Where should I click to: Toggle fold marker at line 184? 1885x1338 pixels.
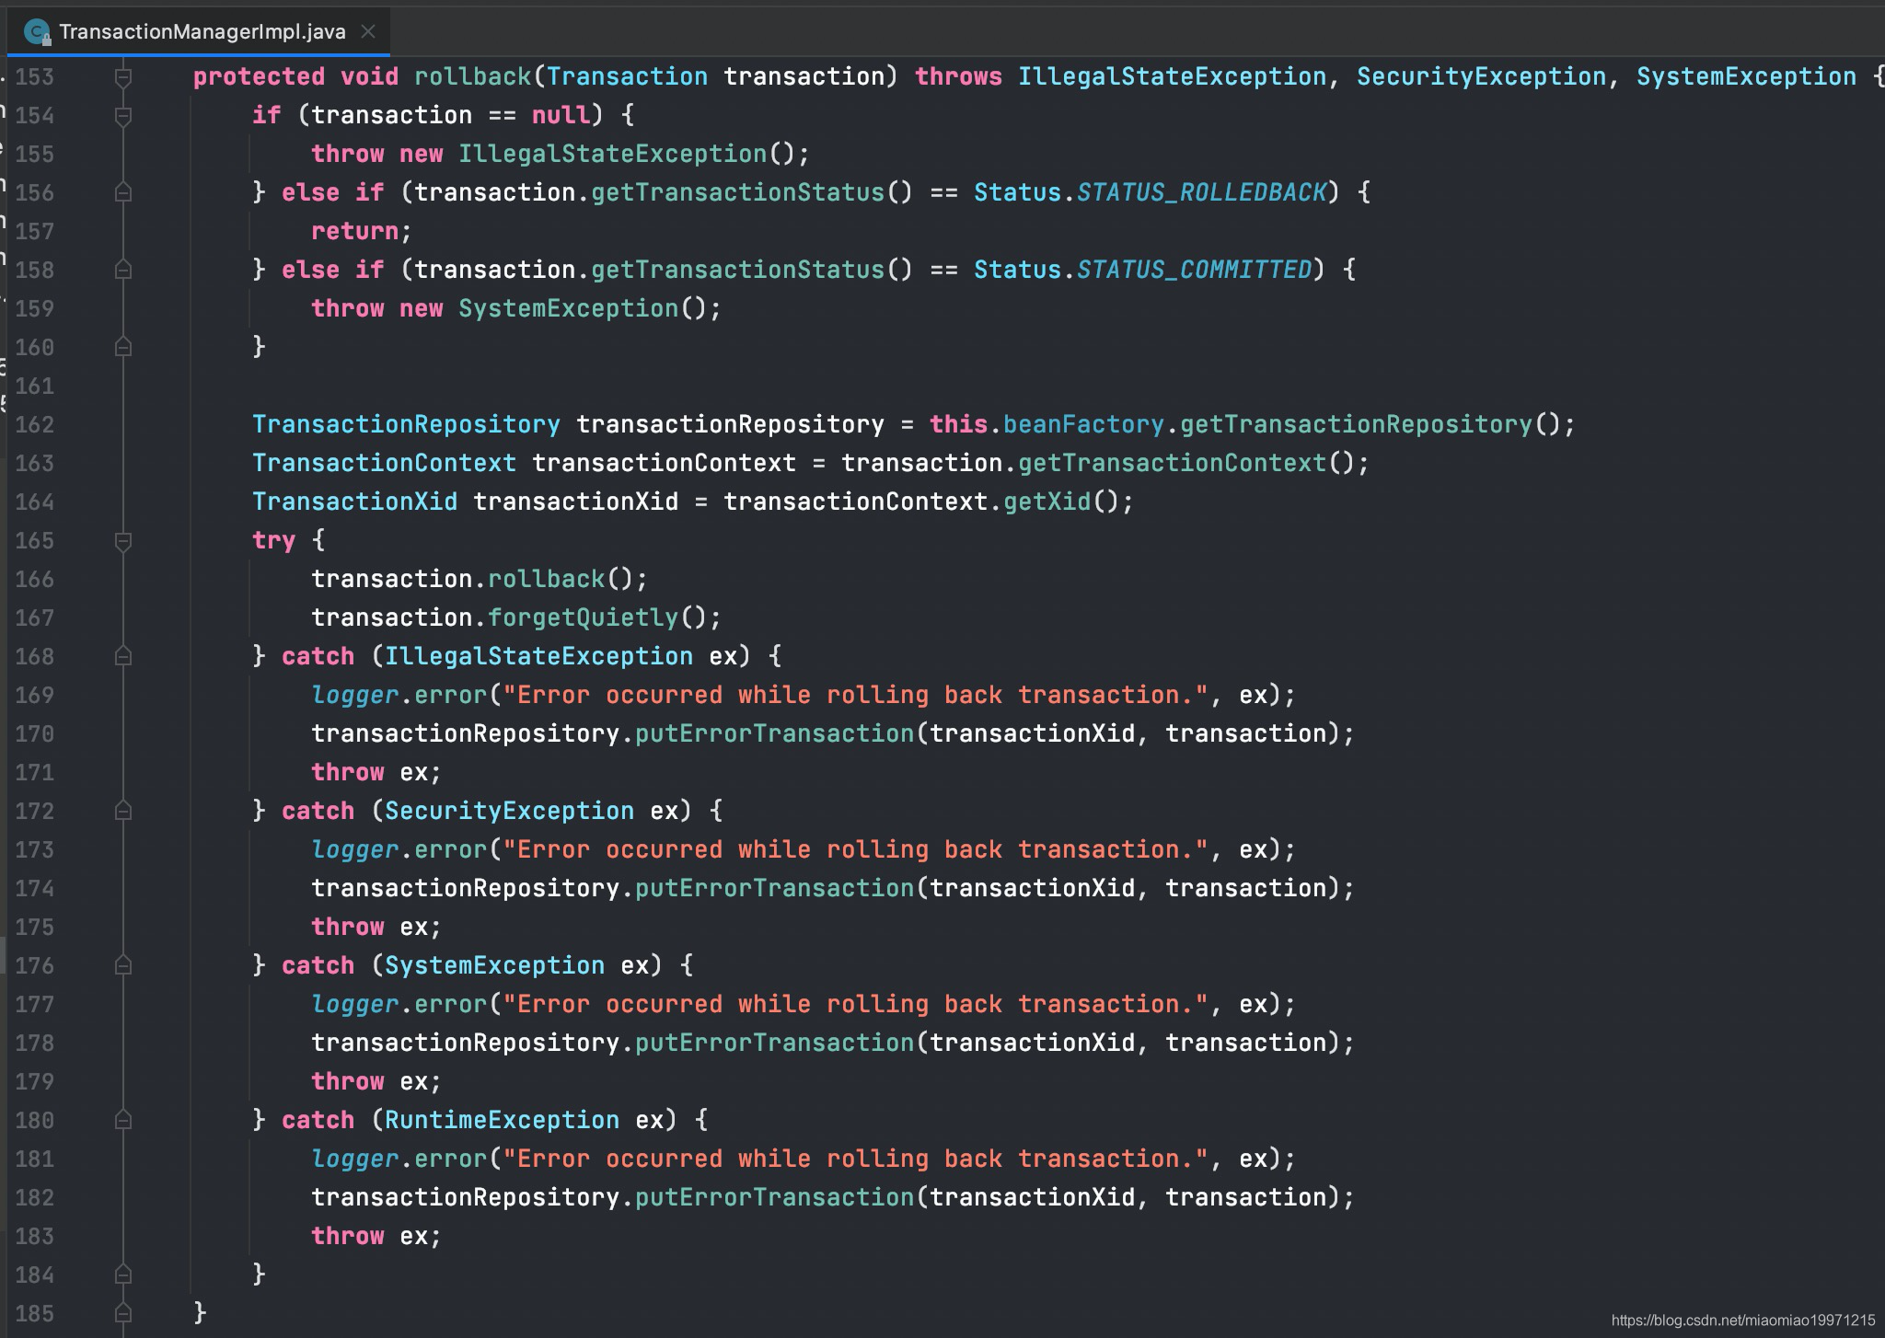click(x=123, y=1275)
